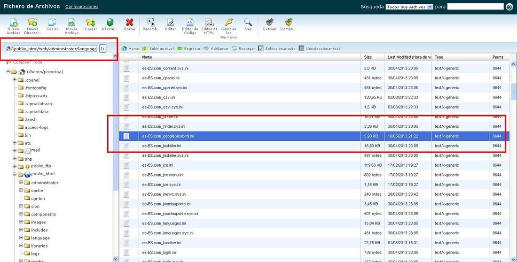This screenshot has height=262, width=517.
Task: Select file es-ES.com_localise.ini
Action: point(314,243)
